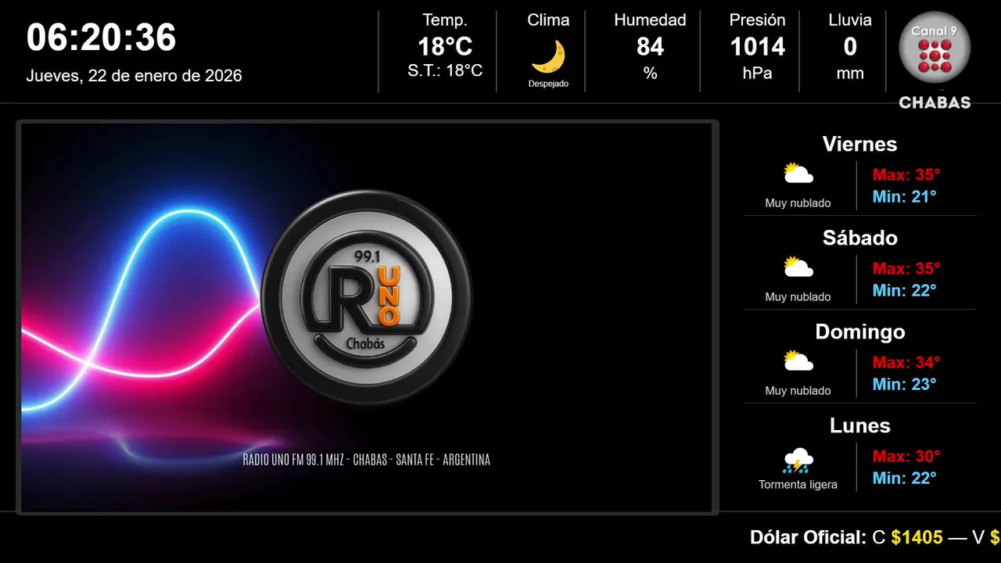Click the S.T.: 18°C reading
Image resolution: width=1001 pixels, height=563 pixels.
click(x=445, y=71)
